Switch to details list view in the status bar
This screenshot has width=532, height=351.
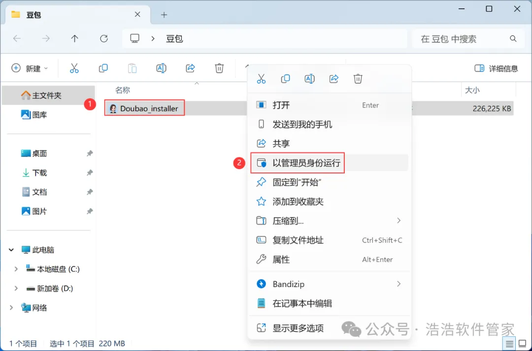coord(509,344)
